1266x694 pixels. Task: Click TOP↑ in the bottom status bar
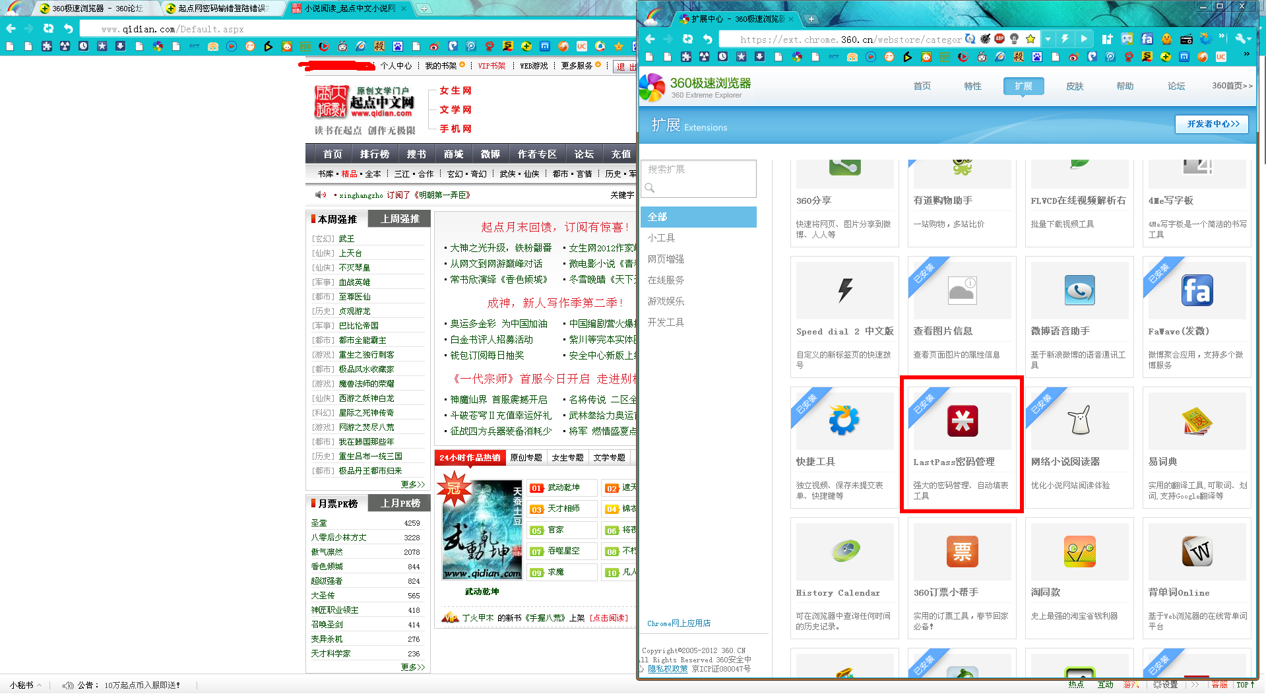1246,685
